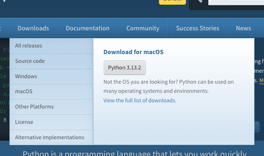Open the Documentation nav menu
The height and width of the screenshot is (156, 264).
click(88, 28)
